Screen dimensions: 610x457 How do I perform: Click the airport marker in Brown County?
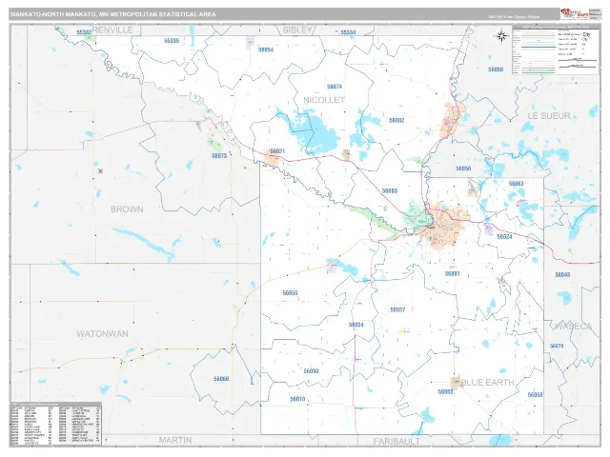tap(100, 171)
